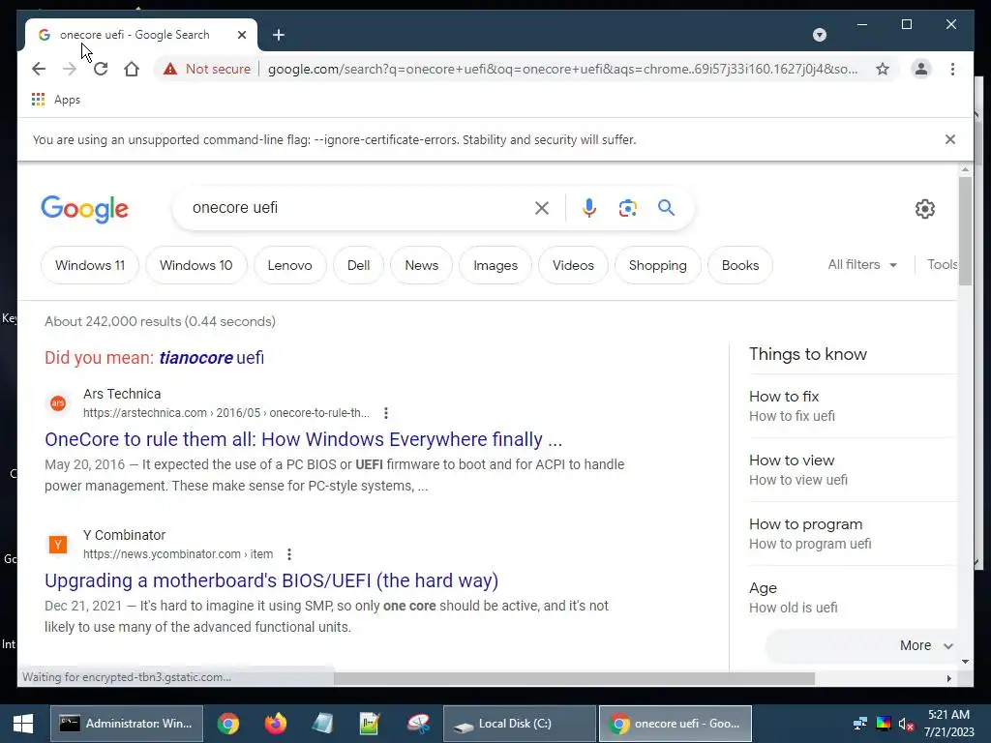
Task: Go back to the previous page
Action: 39,69
